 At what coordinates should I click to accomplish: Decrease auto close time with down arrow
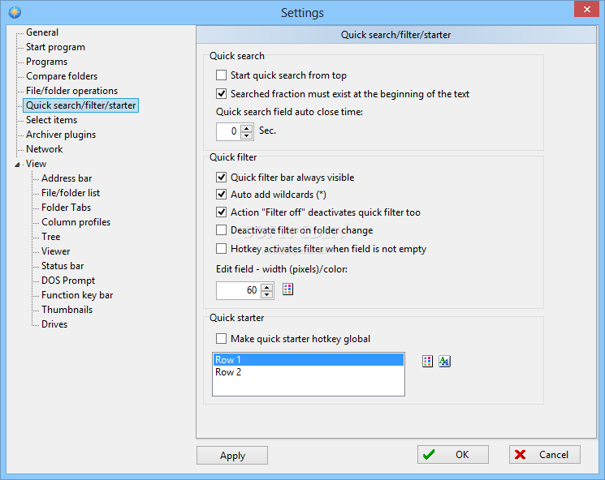(247, 135)
